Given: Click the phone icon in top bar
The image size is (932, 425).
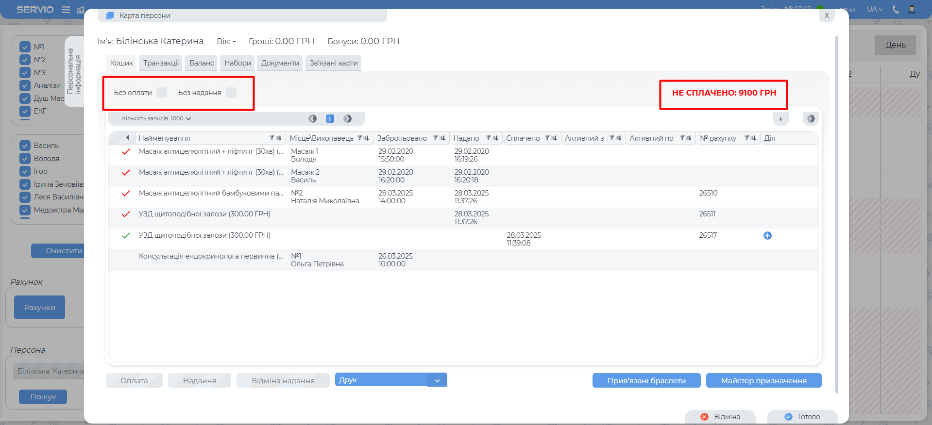Looking at the screenshot, I should [x=896, y=9].
